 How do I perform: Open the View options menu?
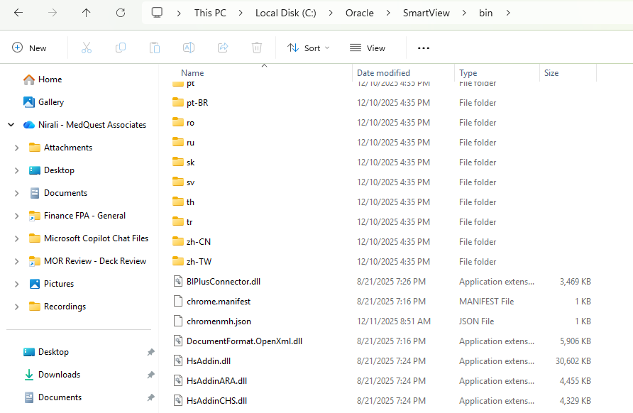pyautogui.click(x=368, y=48)
